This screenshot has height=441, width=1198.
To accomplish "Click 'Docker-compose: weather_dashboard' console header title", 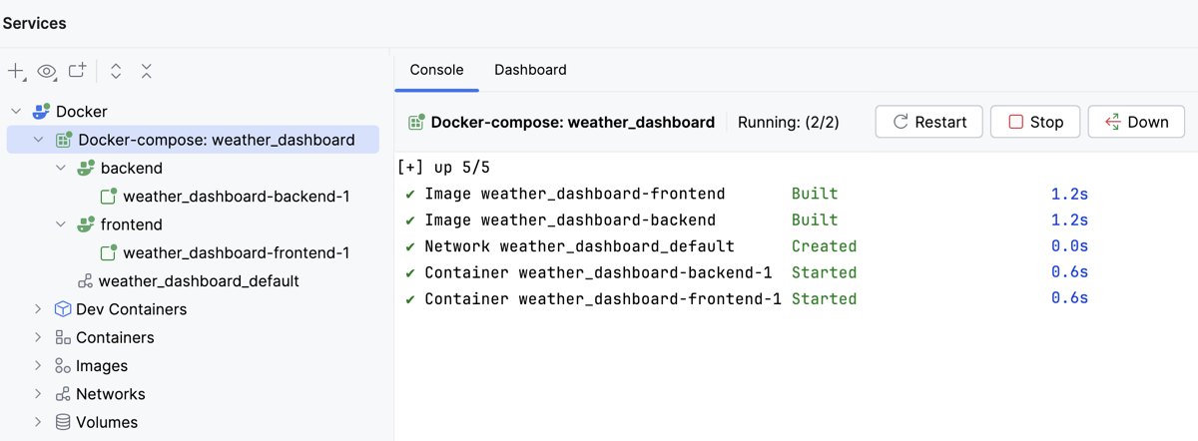I will (573, 122).
